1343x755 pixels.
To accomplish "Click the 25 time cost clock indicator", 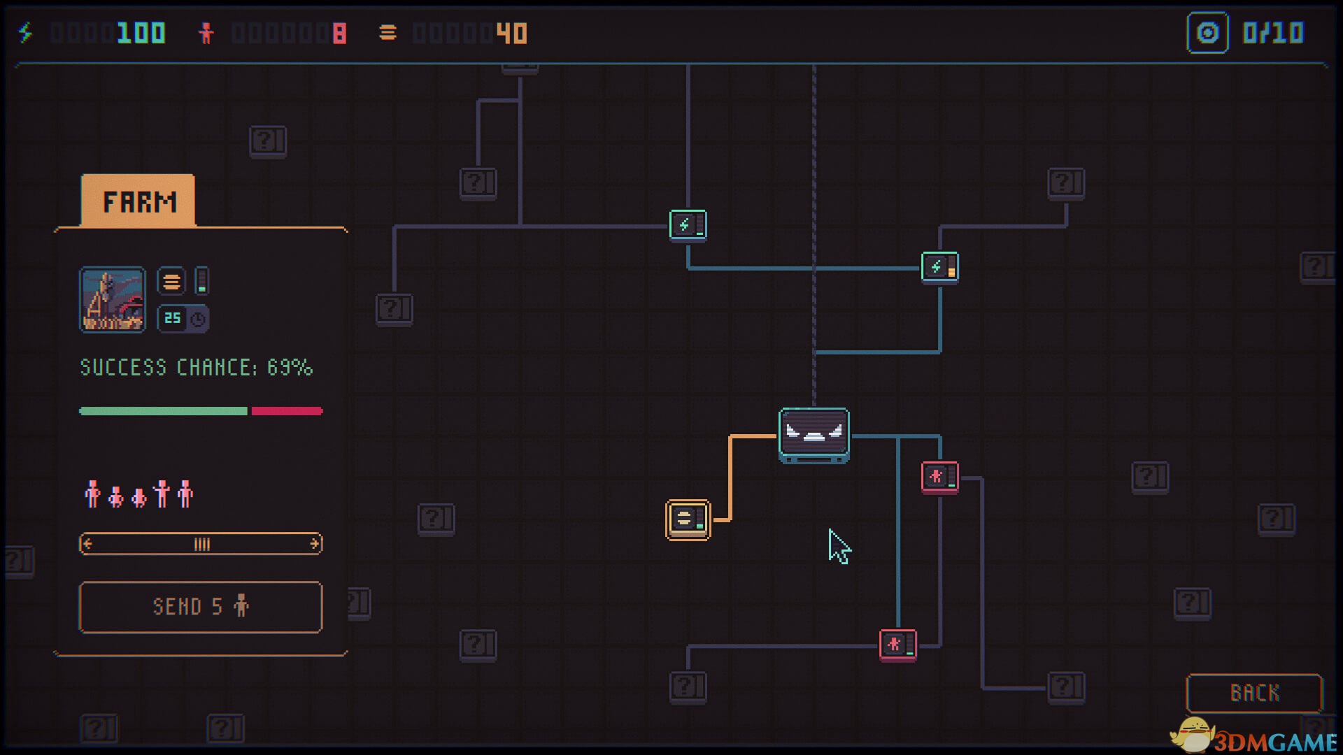I will (183, 319).
